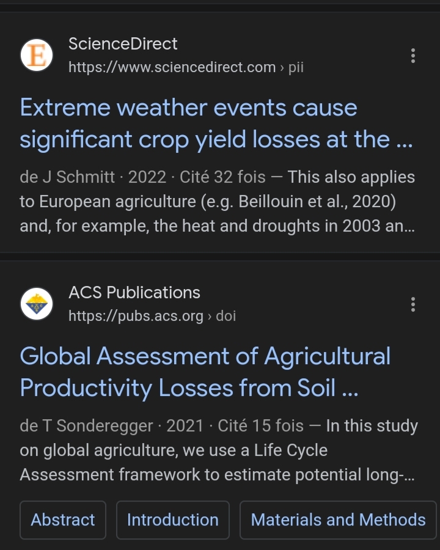The width and height of the screenshot is (440, 550).
Task: Open three-dot menu for ACS Publications result
Action: click(x=413, y=304)
